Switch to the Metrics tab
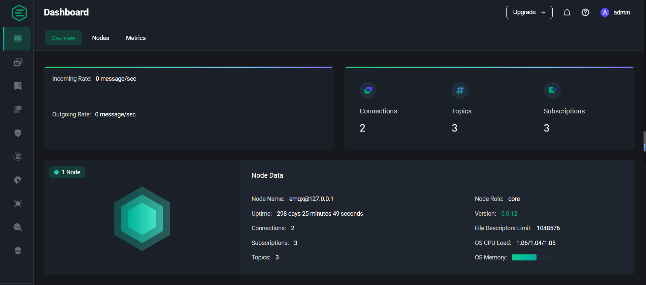The image size is (646, 285). point(136,38)
